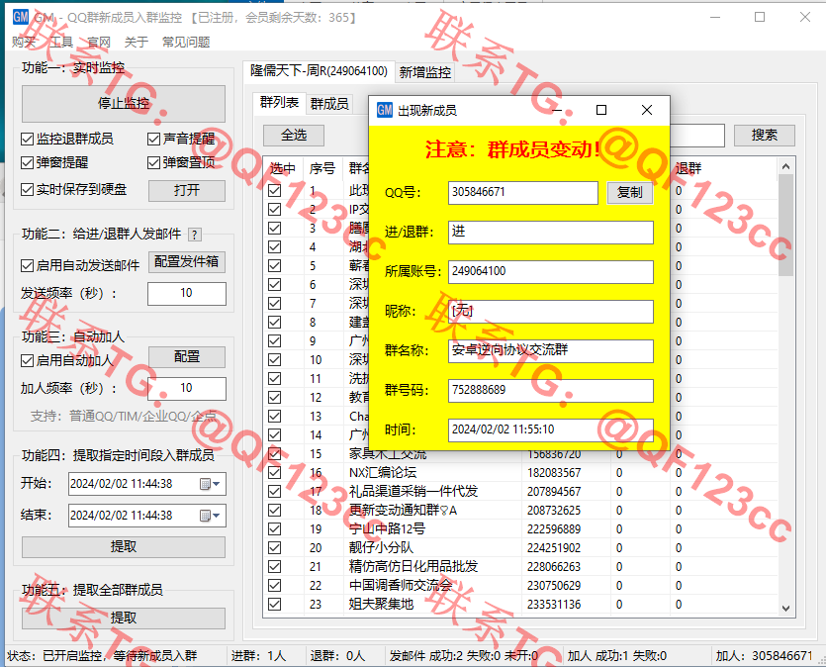Image resolution: width=826 pixels, height=667 pixels.
Task: Click the 加人: 305846671 status bar entry
Action: click(764, 656)
